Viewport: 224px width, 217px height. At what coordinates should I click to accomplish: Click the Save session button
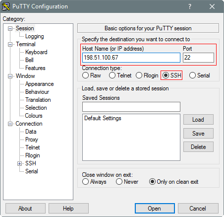click(198, 134)
